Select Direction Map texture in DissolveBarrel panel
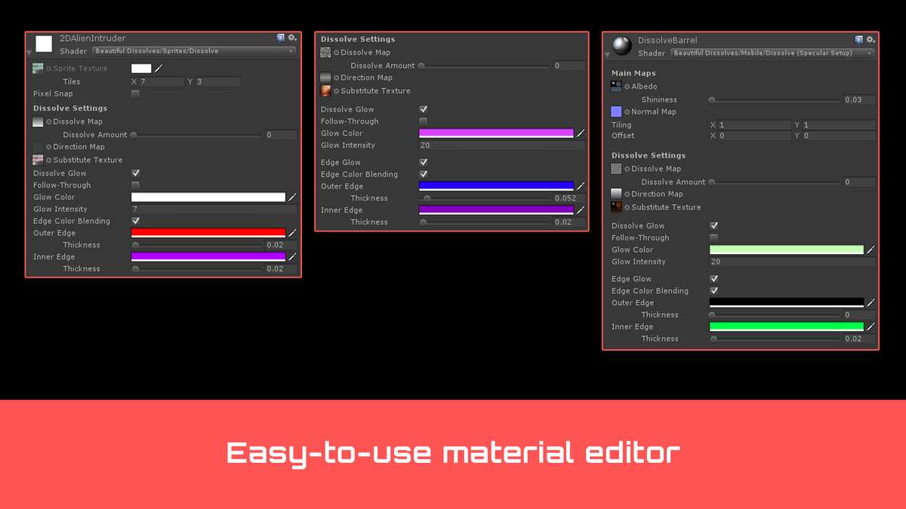The image size is (906, 509). pos(616,194)
